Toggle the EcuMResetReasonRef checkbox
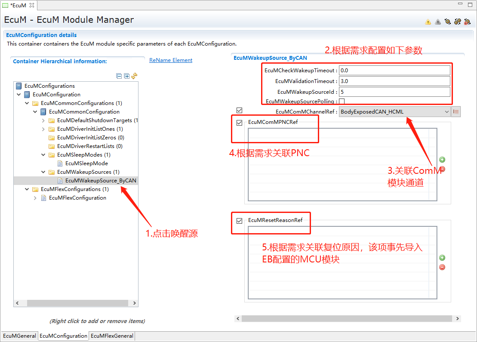 pos(240,221)
